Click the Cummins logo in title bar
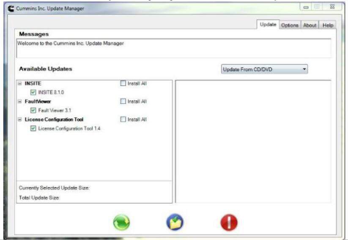The width and height of the screenshot is (348, 240). coord(11,8)
